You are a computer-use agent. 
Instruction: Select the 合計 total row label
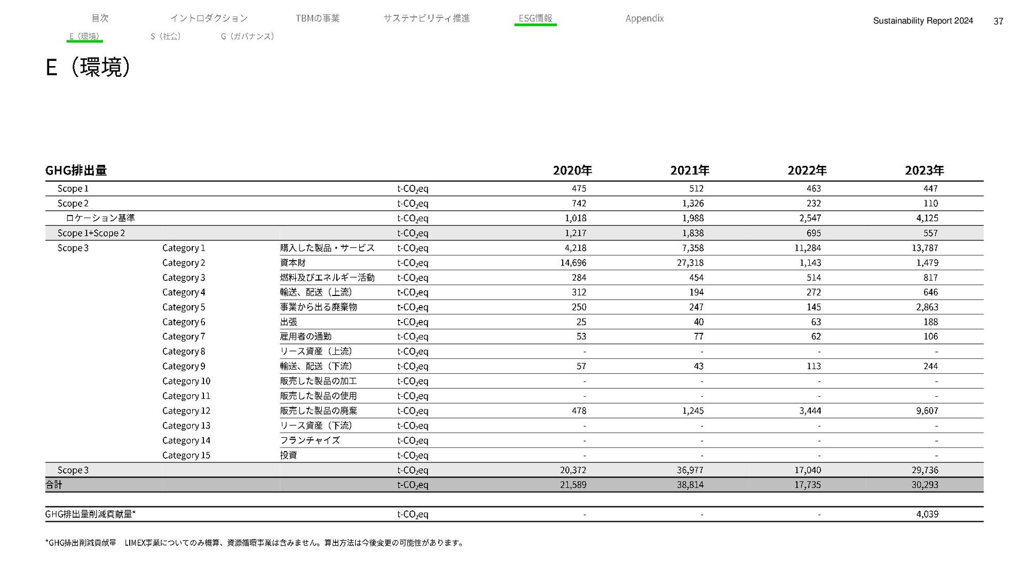pos(54,485)
